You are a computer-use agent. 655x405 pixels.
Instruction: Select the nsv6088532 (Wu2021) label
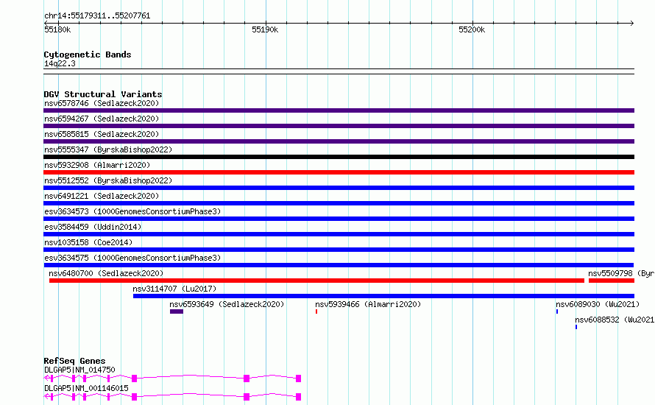615,320
